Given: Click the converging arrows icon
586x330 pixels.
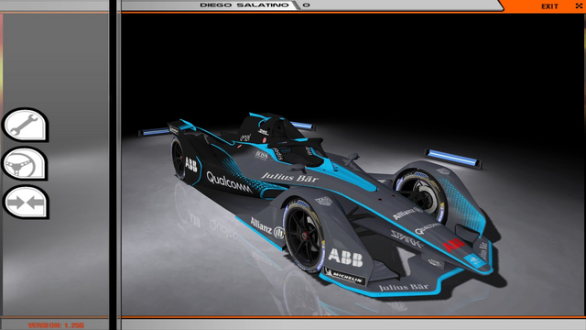Looking at the screenshot, I should coord(26,203).
